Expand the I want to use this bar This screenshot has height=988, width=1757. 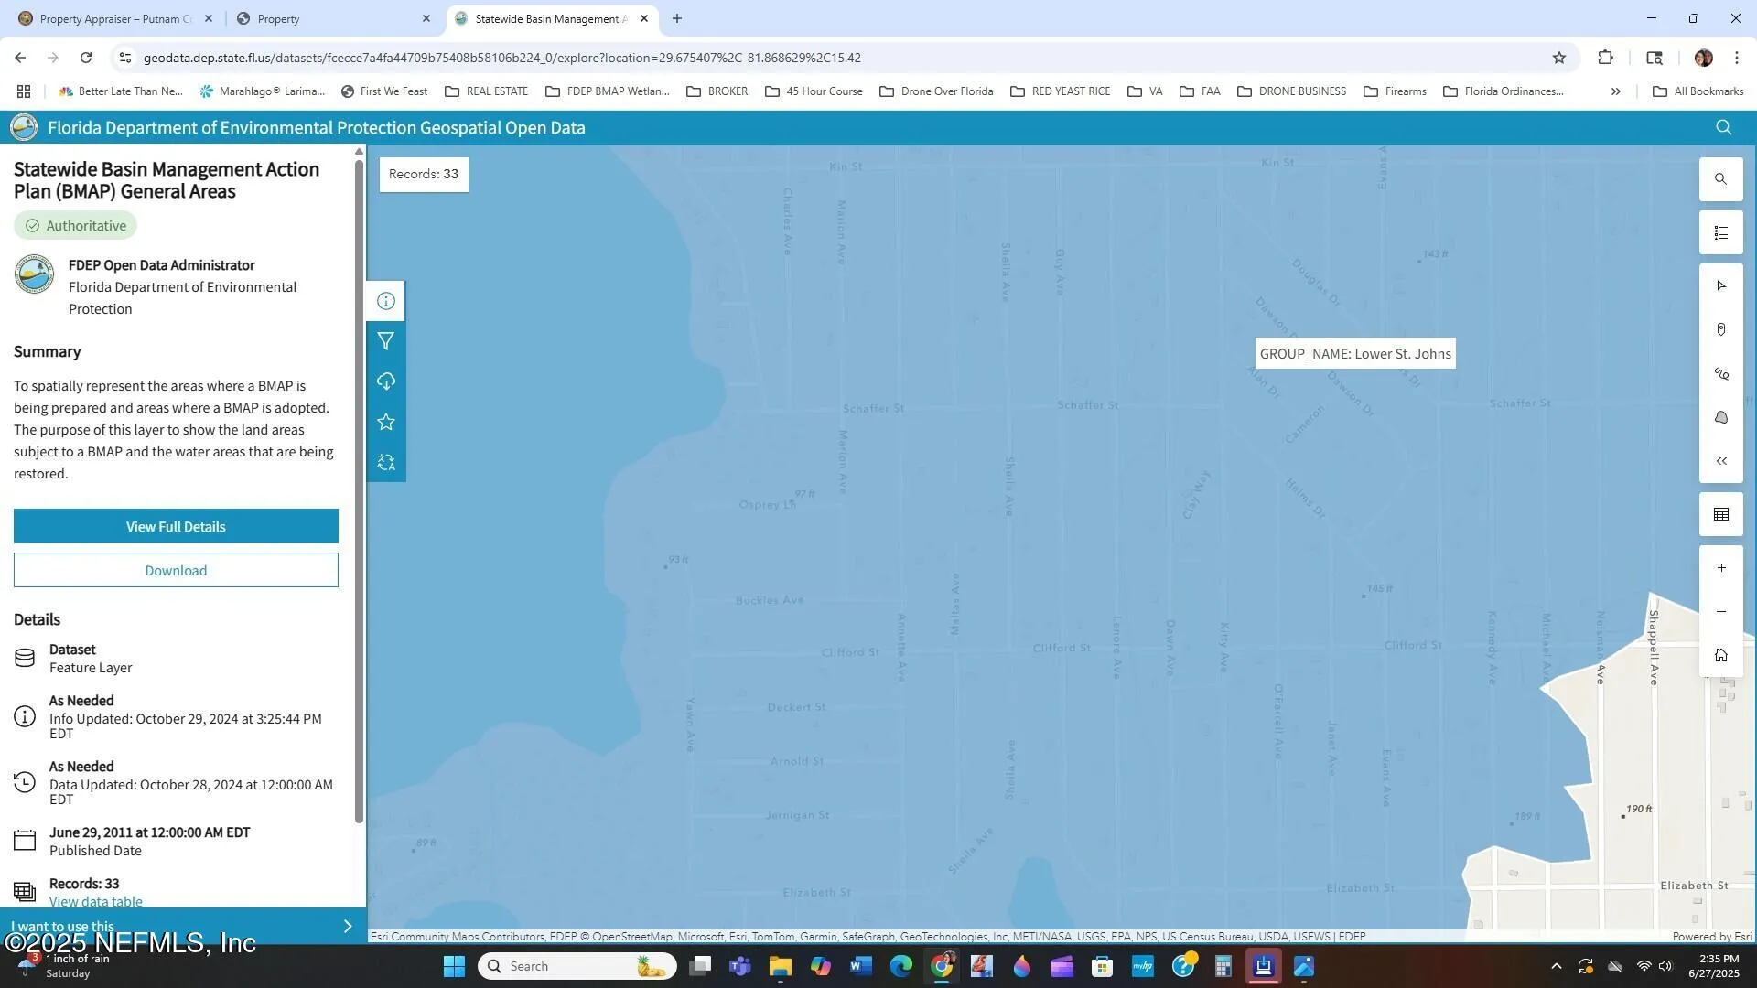183,926
